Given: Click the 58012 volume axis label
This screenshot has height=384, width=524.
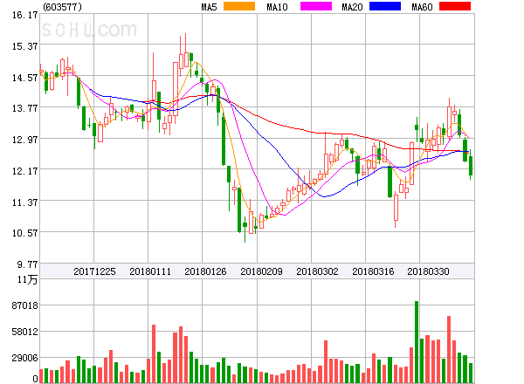Looking at the screenshot, I should click(x=24, y=332).
